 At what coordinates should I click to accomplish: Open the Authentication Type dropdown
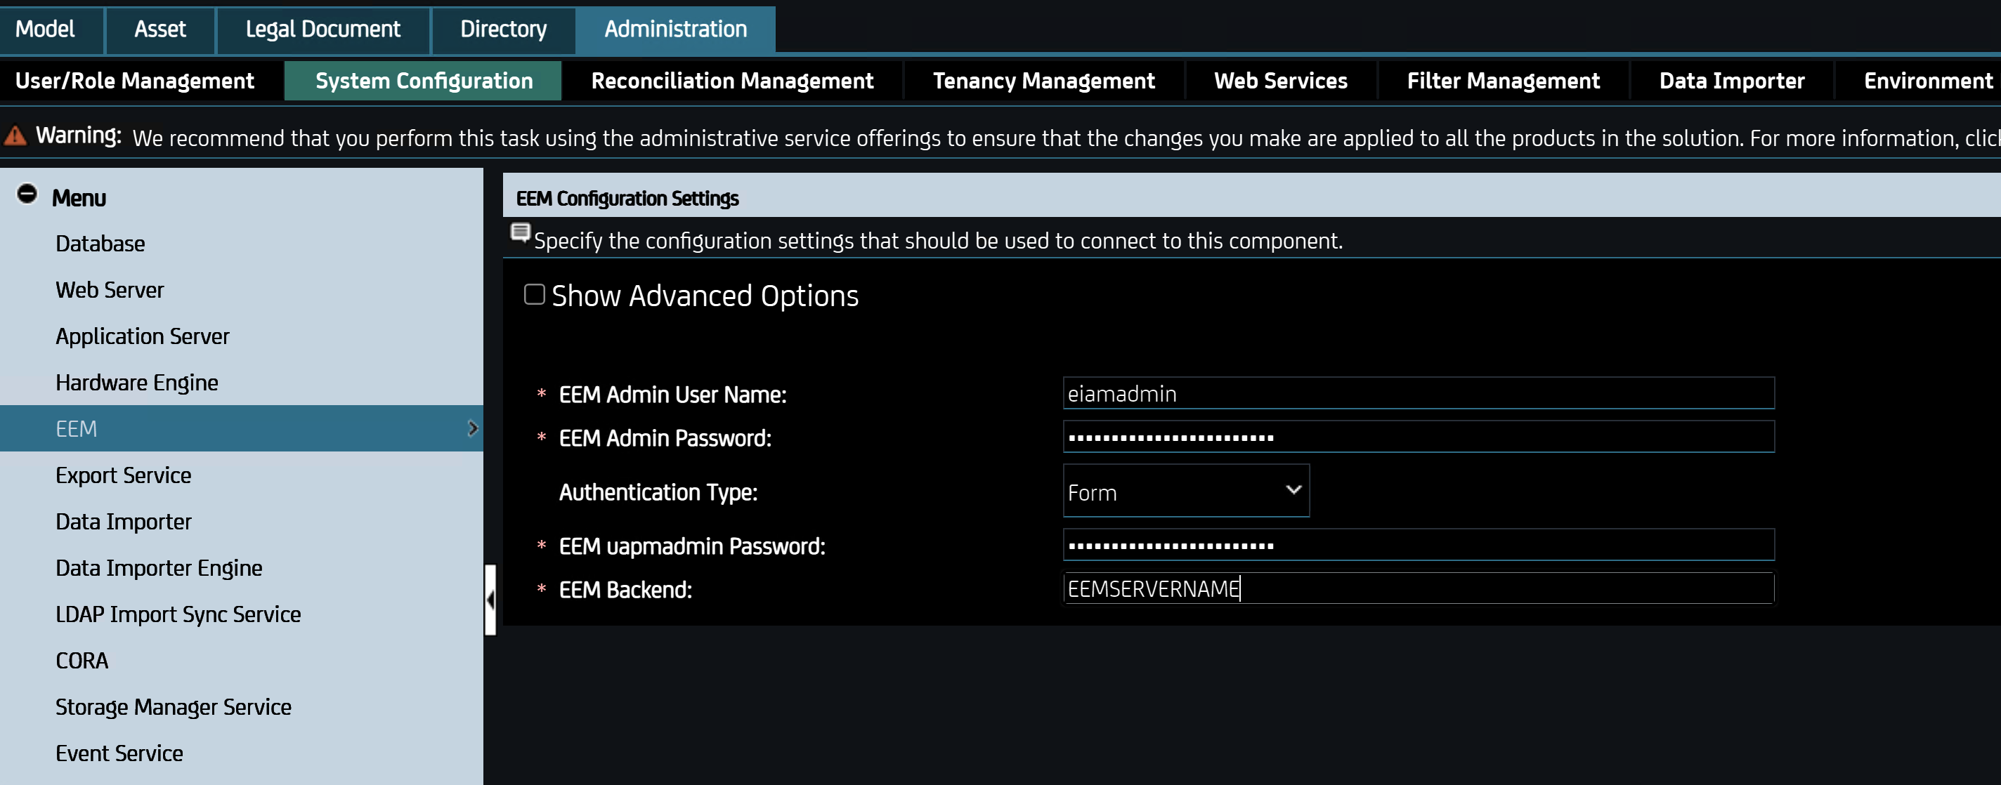(1185, 492)
